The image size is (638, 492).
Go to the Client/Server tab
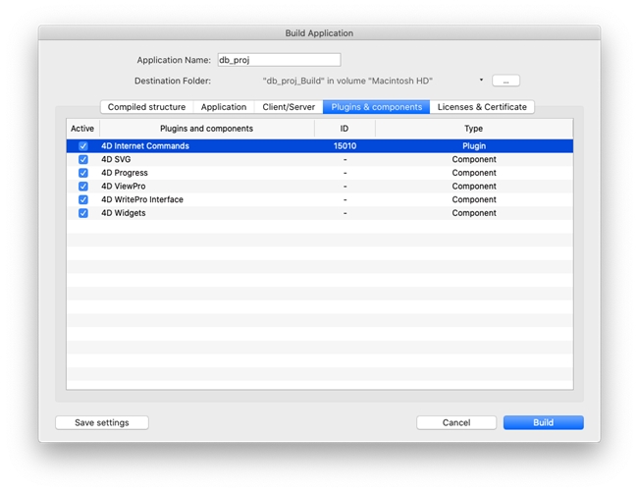pos(289,107)
